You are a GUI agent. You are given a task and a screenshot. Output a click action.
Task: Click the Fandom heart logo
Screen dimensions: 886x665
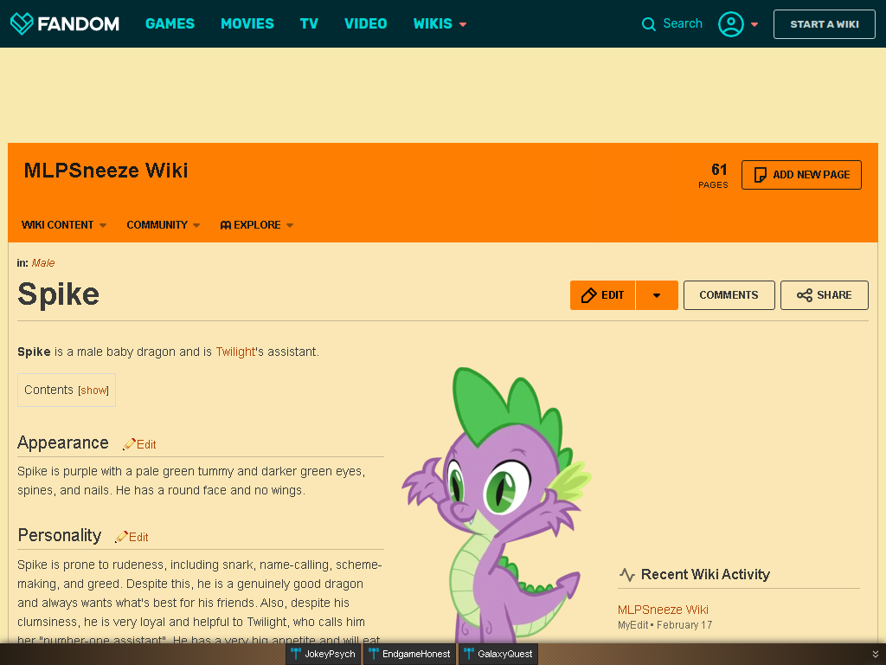coord(22,23)
